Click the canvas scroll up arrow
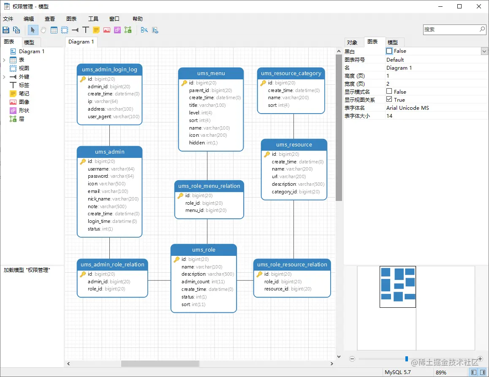489x377 pixels. point(339,51)
